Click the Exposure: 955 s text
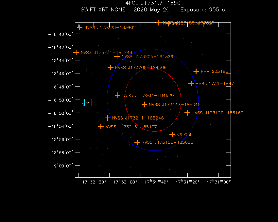Image resolution: width=278 pixels, height=222 pixels. 203,10
